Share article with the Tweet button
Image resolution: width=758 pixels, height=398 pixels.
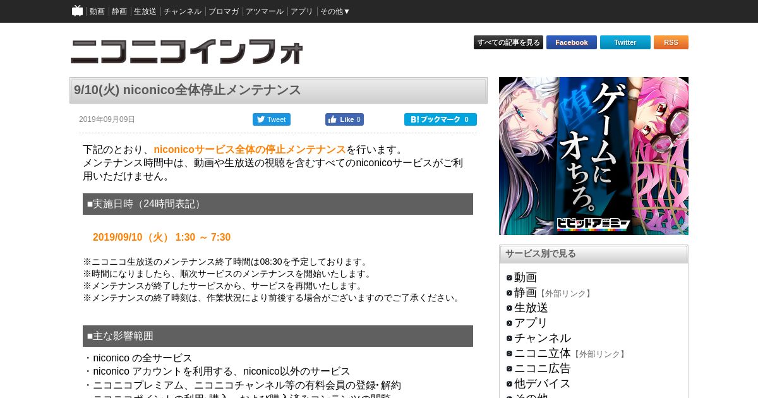point(272,119)
